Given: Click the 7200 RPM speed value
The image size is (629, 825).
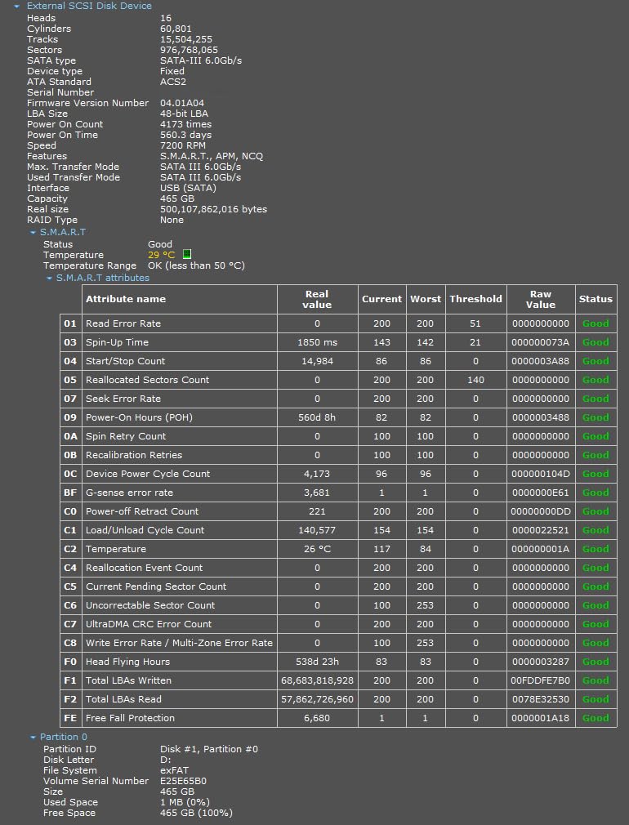Looking at the screenshot, I should pyautogui.click(x=183, y=145).
